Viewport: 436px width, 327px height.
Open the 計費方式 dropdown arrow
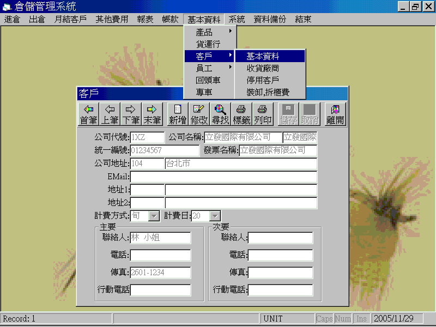[154, 216]
